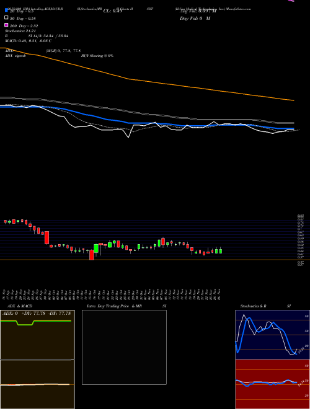Click the '21.21' stochastics value label
Screen dimensions: 310x409
point(301,350)
